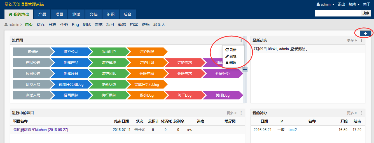Click the resize handle between panels
Viewport: 374px width, 143px height.
(245, 70)
